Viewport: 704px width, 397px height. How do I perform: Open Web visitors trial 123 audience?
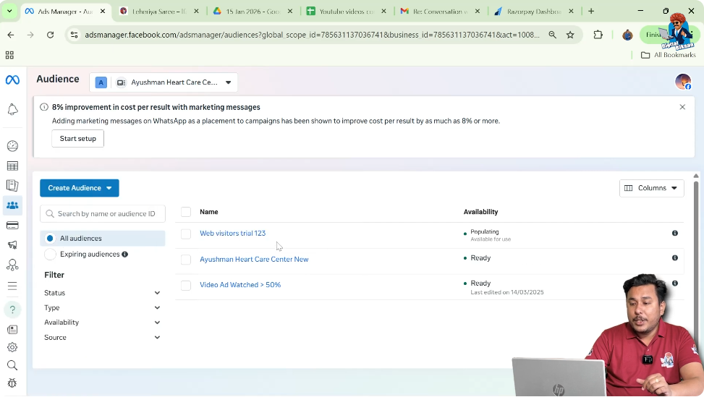pyautogui.click(x=232, y=234)
